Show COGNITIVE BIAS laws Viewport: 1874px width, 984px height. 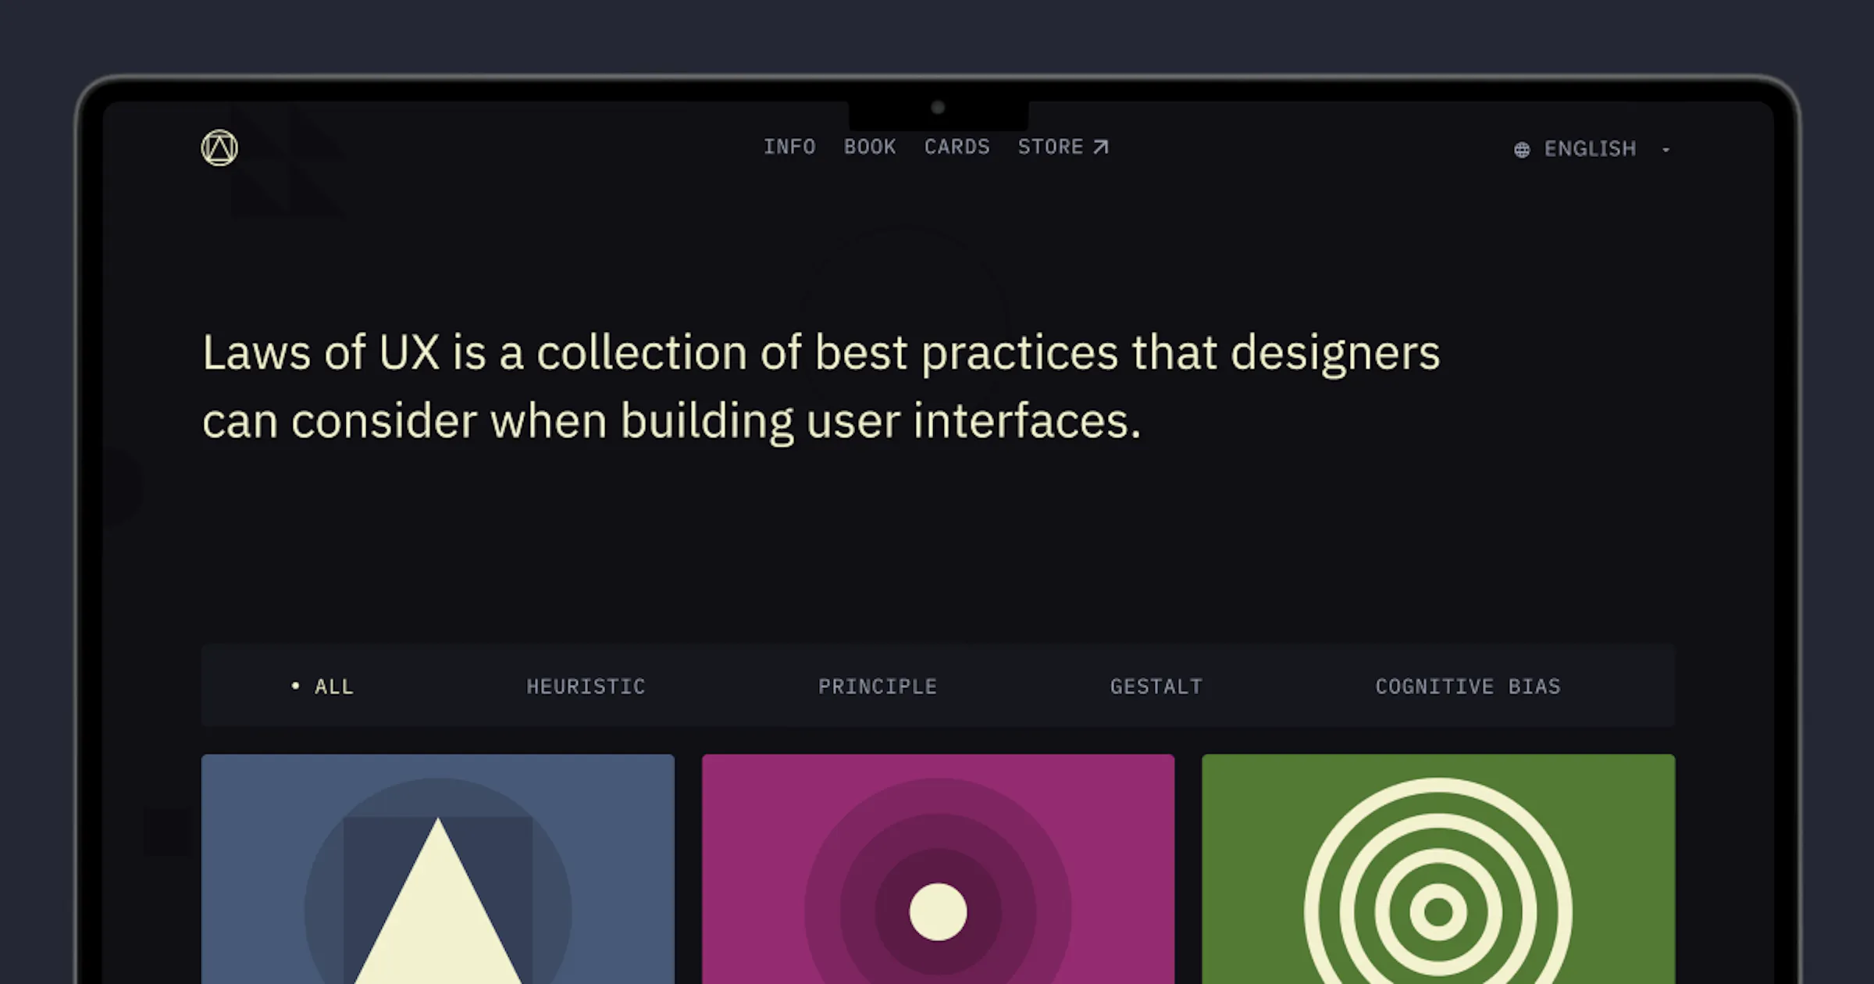tap(1468, 686)
